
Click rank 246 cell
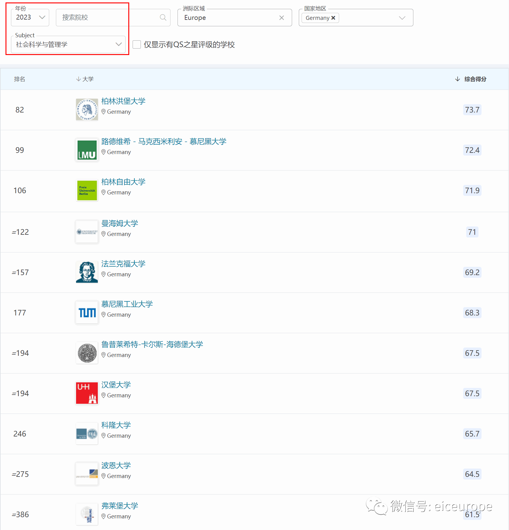click(20, 434)
